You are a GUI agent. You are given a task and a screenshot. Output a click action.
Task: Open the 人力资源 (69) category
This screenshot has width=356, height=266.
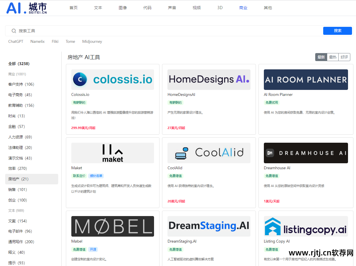[x=20, y=137]
